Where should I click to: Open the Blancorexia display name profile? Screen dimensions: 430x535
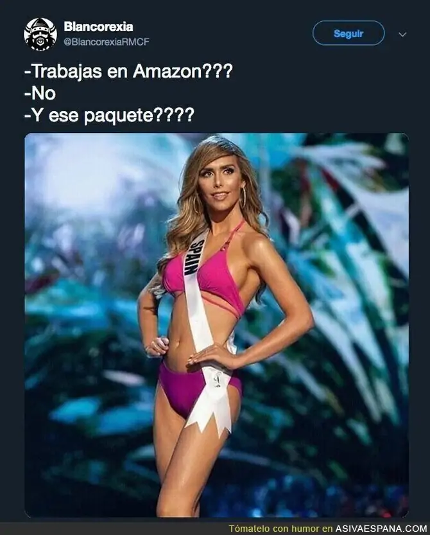[x=99, y=26]
